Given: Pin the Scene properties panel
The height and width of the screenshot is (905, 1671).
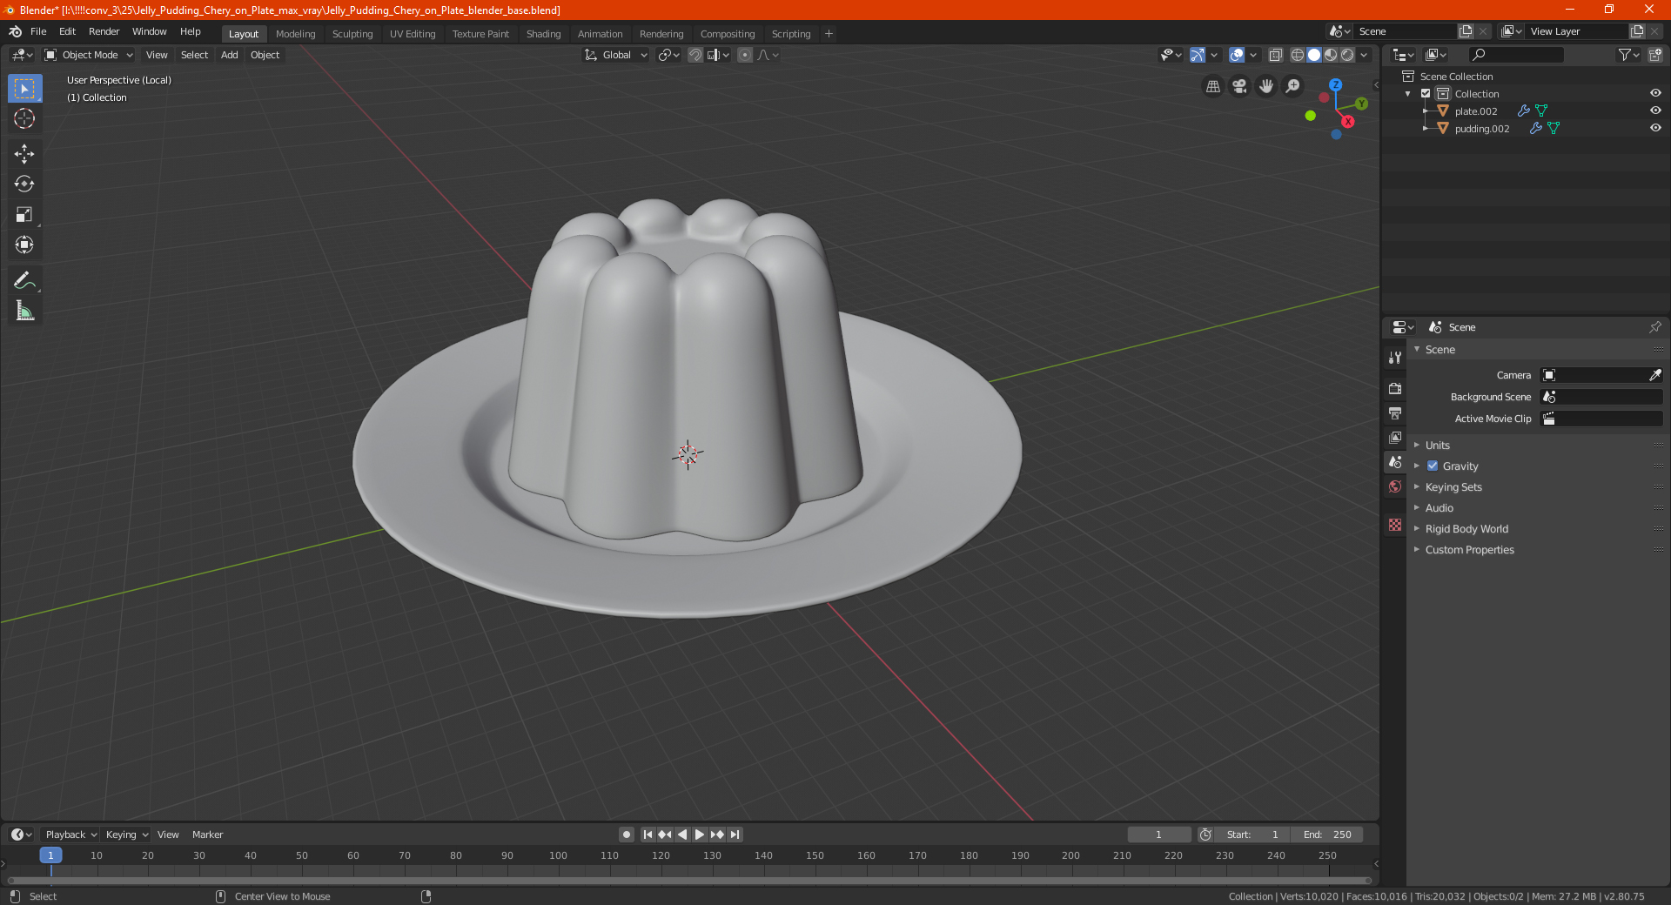Looking at the screenshot, I should pyautogui.click(x=1654, y=327).
